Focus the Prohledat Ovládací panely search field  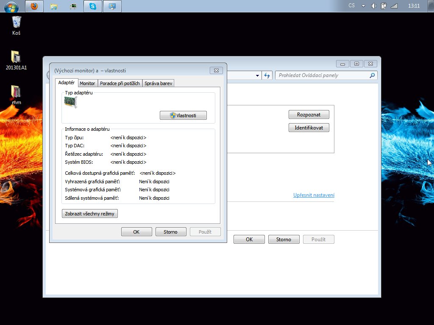(326, 75)
